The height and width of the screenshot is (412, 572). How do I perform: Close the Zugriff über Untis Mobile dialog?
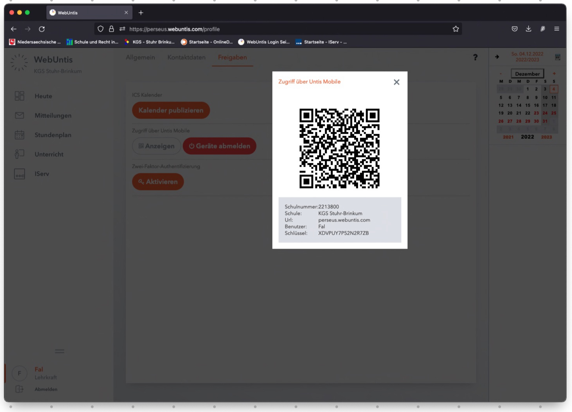click(396, 82)
